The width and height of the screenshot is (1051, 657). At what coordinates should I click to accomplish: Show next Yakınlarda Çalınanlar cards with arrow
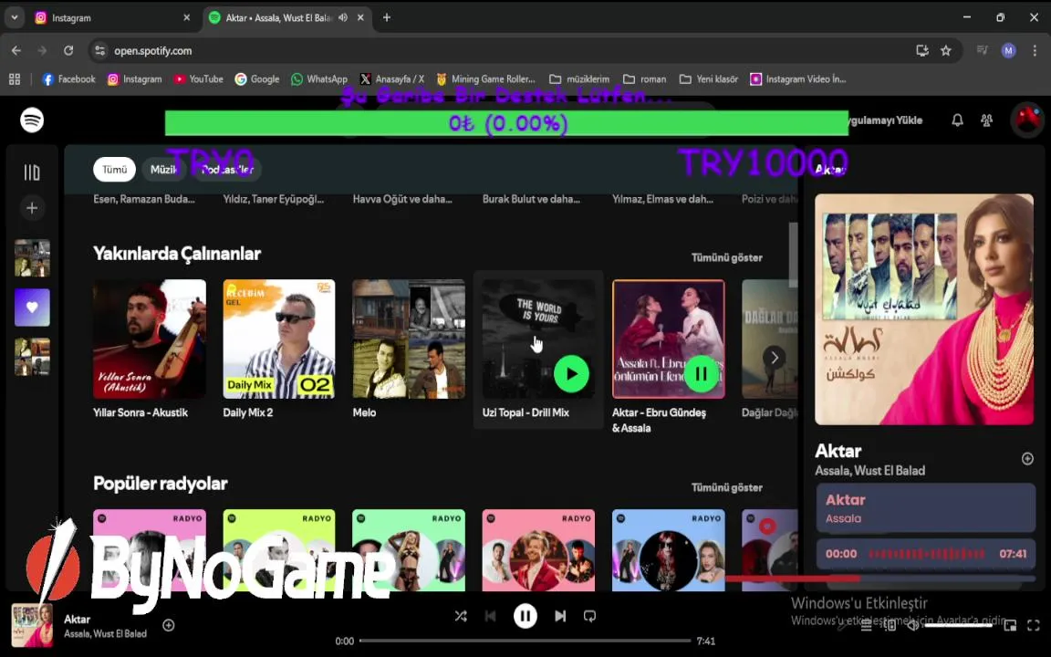[775, 358]
